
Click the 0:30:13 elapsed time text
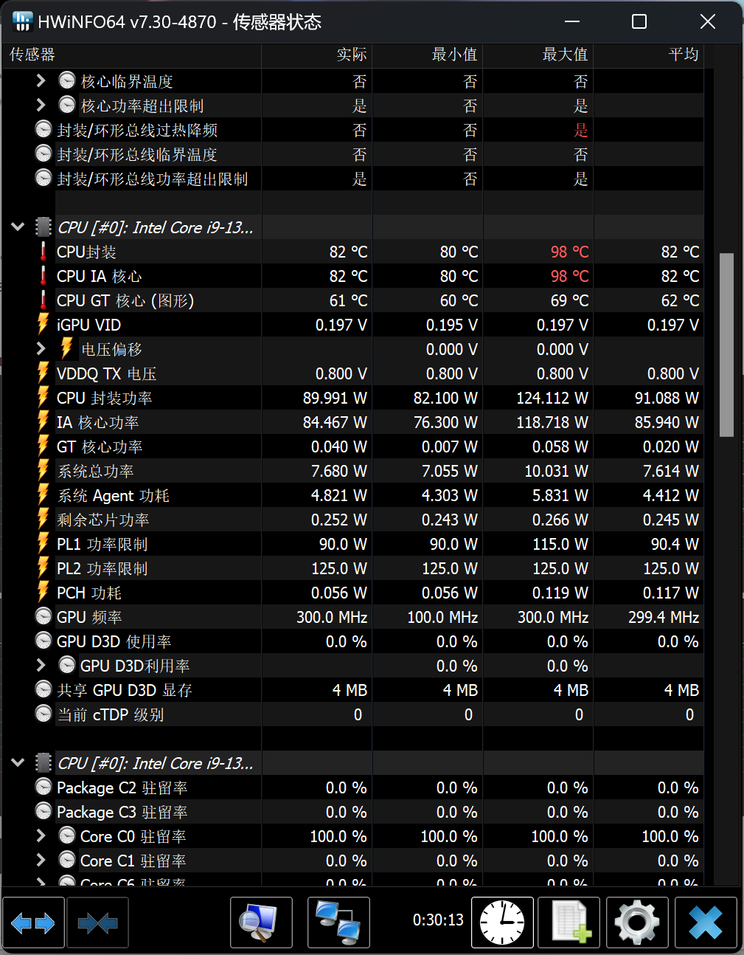coord(438,920)
